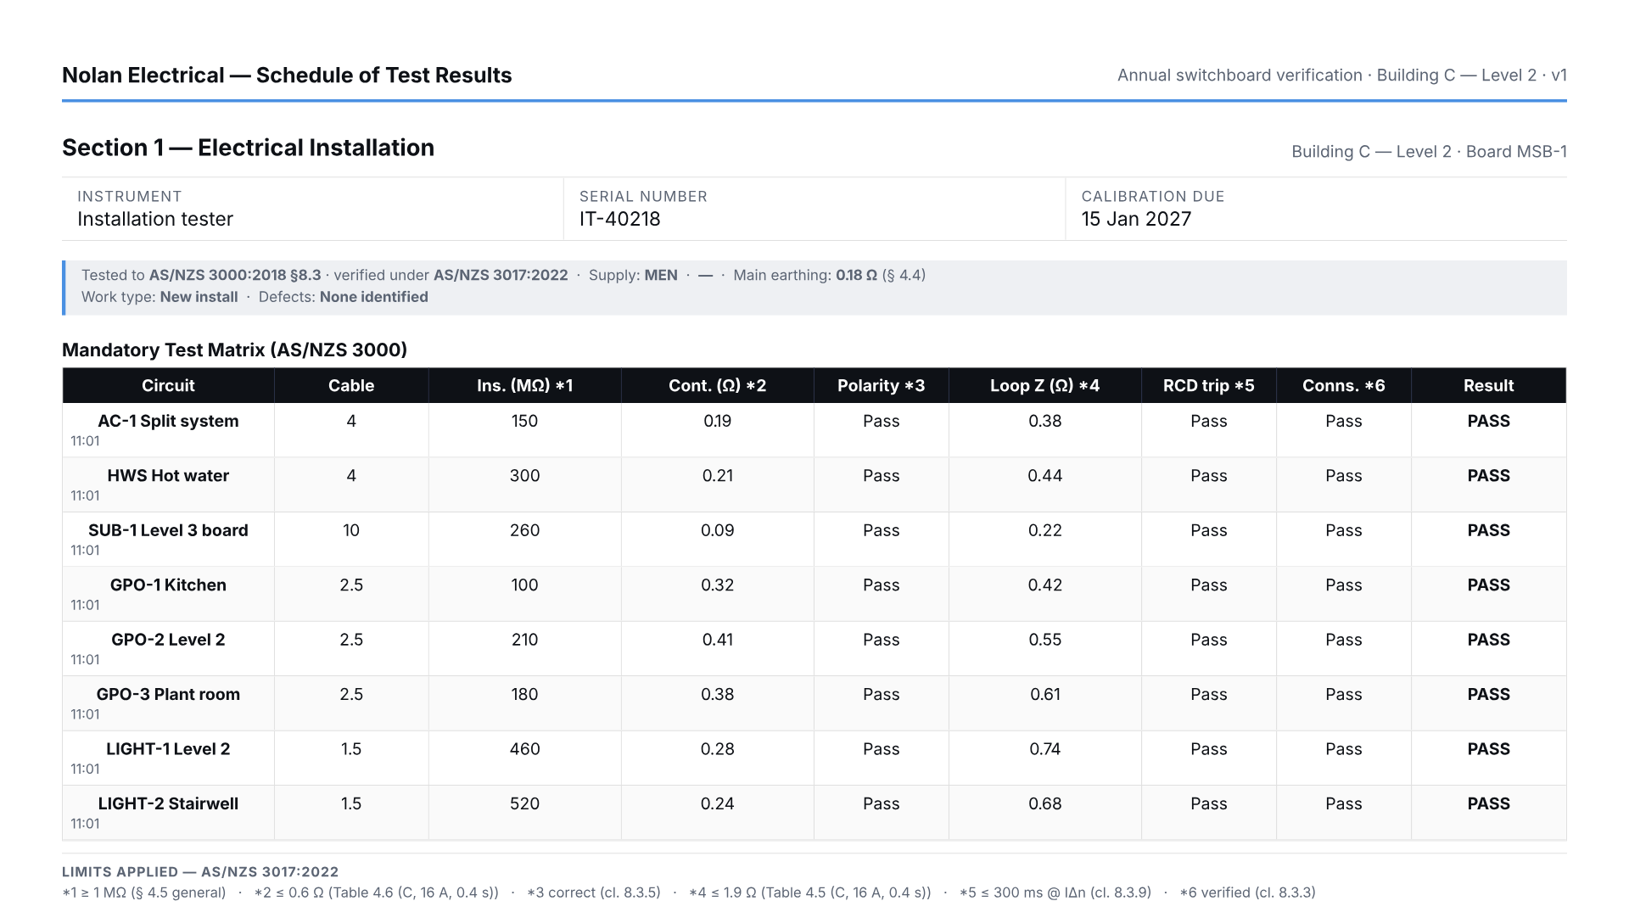Click the serial number 'IT-40218'
This screenshot has width=1629, height=901.
[619, 219]
